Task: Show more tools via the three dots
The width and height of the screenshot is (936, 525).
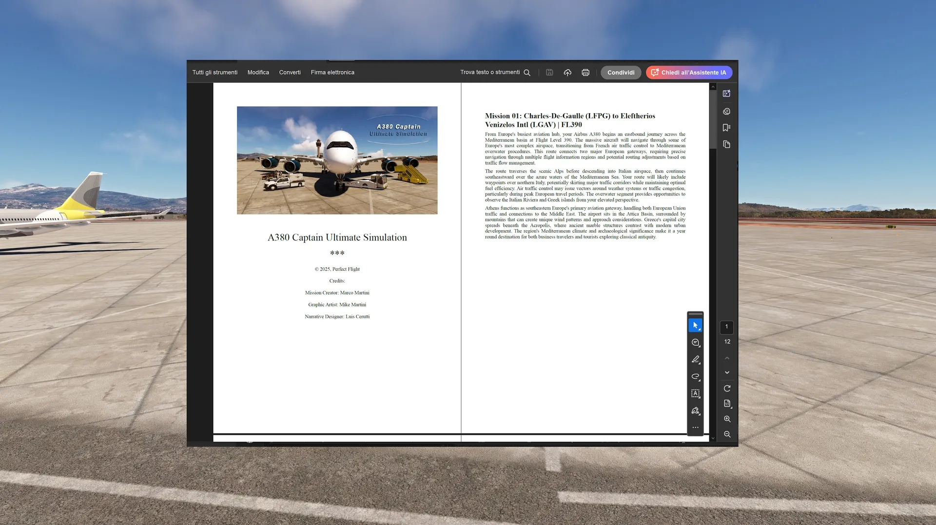Action: coord(695,428)
